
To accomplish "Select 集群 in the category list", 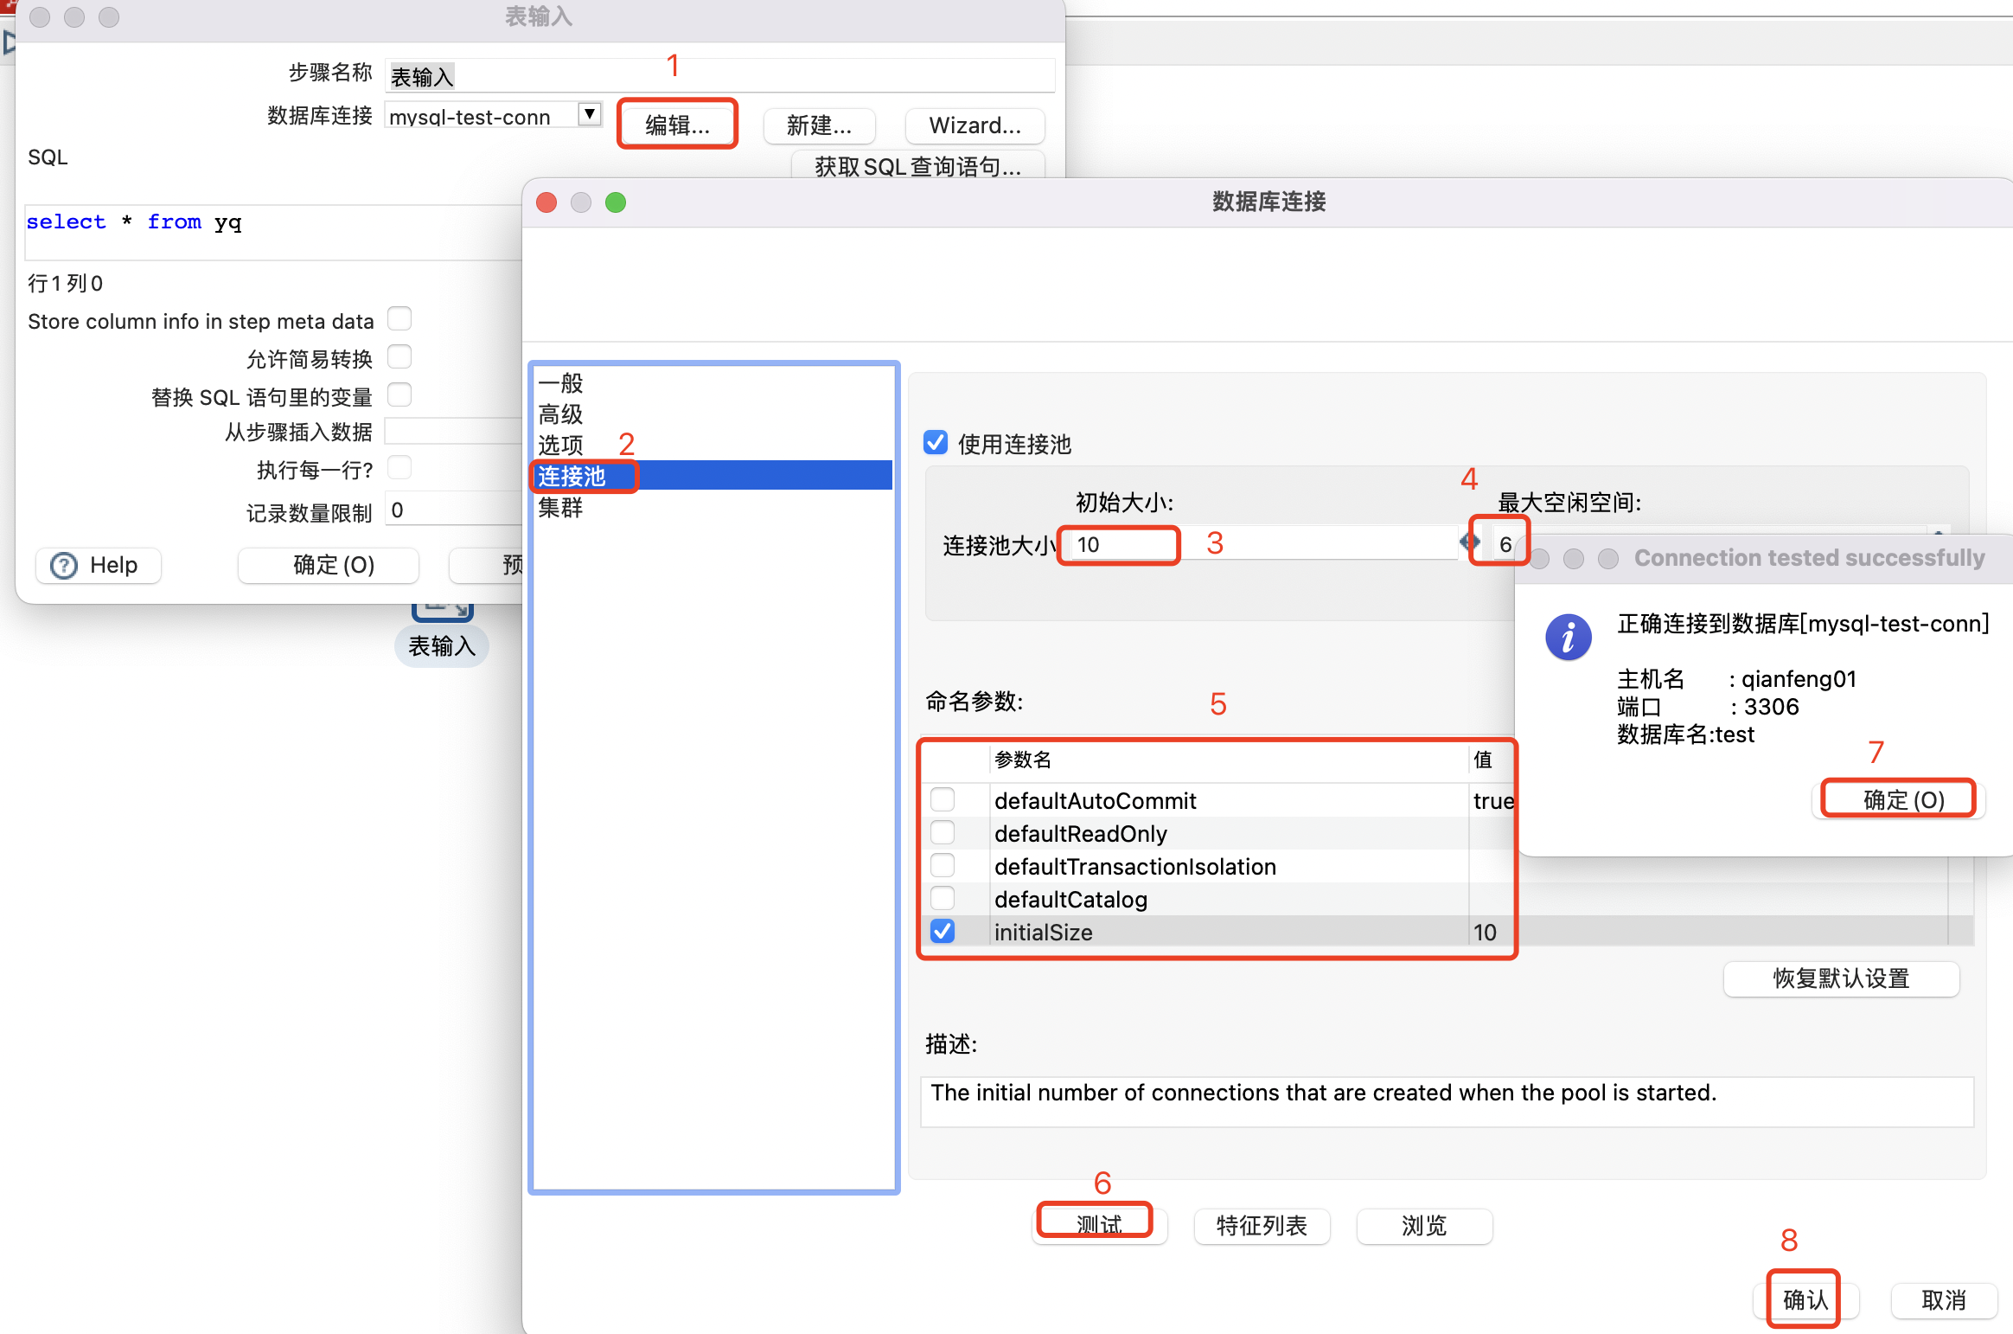I will (560, 507).
